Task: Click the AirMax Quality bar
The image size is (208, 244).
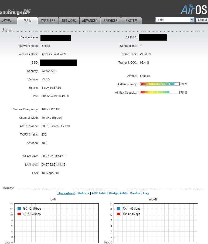Action: 160,84
